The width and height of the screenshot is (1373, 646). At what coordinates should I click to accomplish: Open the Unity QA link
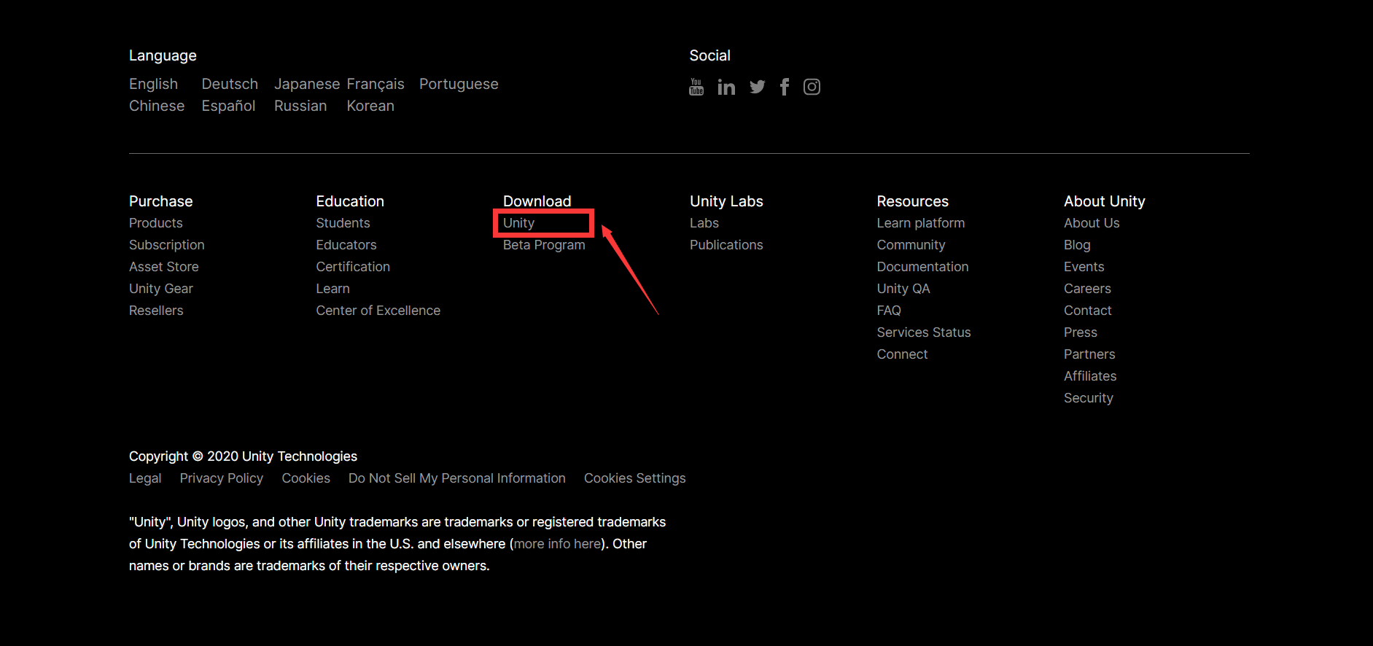click(903, 289)
